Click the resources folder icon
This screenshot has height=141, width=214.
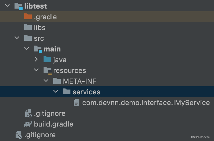(x=47, y=70)
